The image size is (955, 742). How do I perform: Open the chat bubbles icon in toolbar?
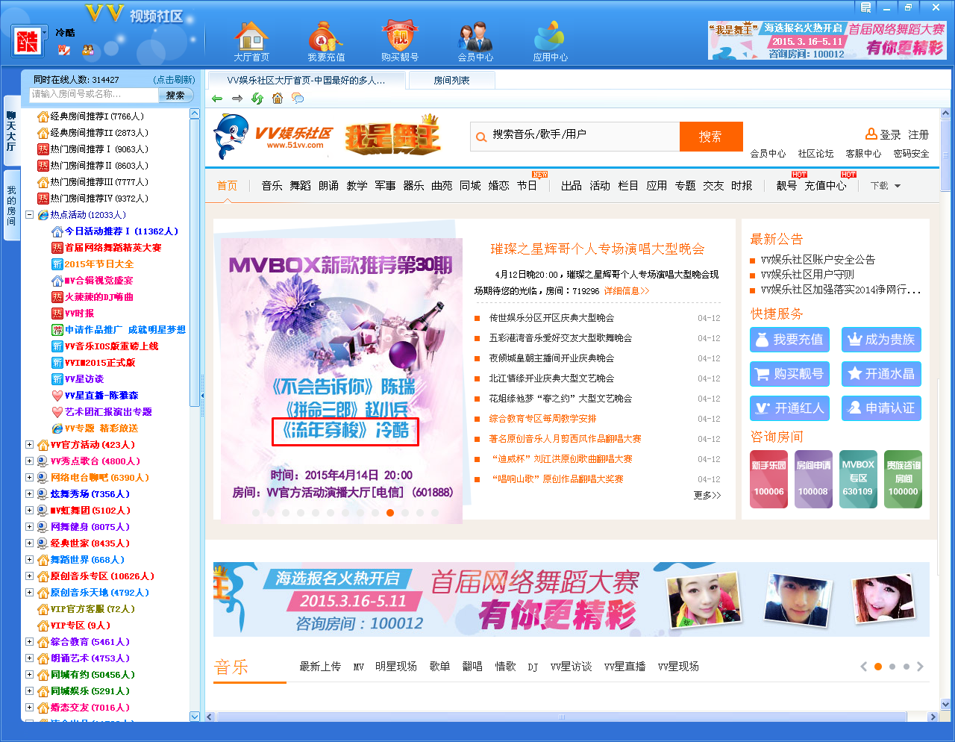(x=298, y=99)
